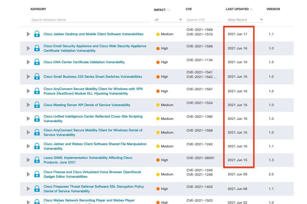Select the CVE-2021-1567 cell
Screen dimensions: 307x204
pos(200,89)
